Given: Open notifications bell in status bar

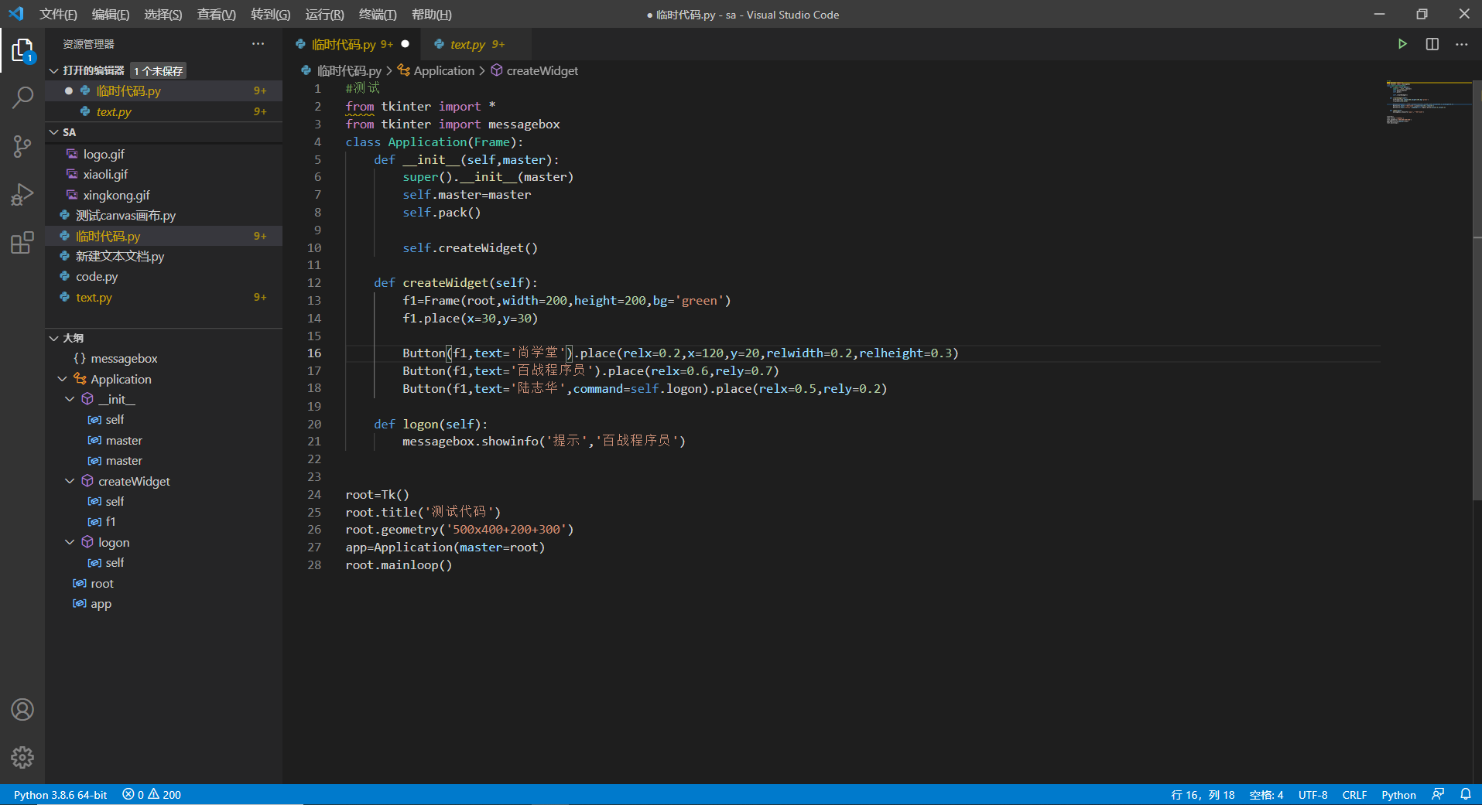Looking at the screenshot, I should (1465, 795).
